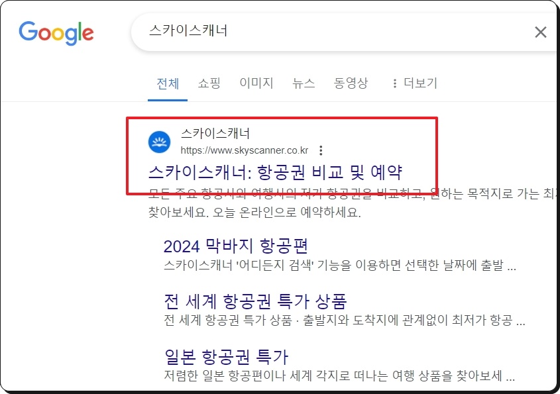Switch to the 이미지 tab
This screenshot has height=394, width=560.
256,83
